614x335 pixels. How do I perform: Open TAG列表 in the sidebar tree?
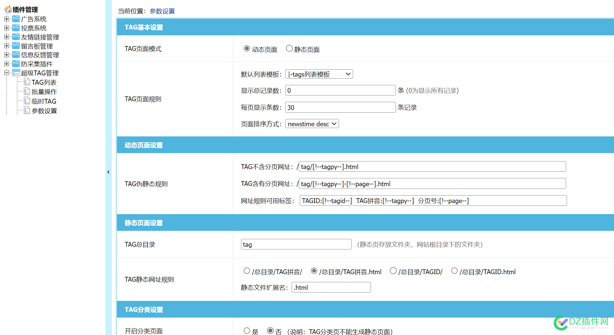(x=44, y=82)
